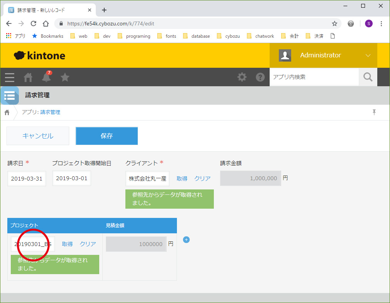The image size is (390, 303).
Task: Click 取得 link next to クライアント
Action: click(x=182, y=179)
